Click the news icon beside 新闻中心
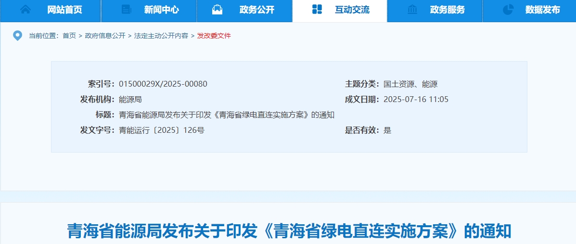This screenshot has width=576, height=244. [126, 9]
